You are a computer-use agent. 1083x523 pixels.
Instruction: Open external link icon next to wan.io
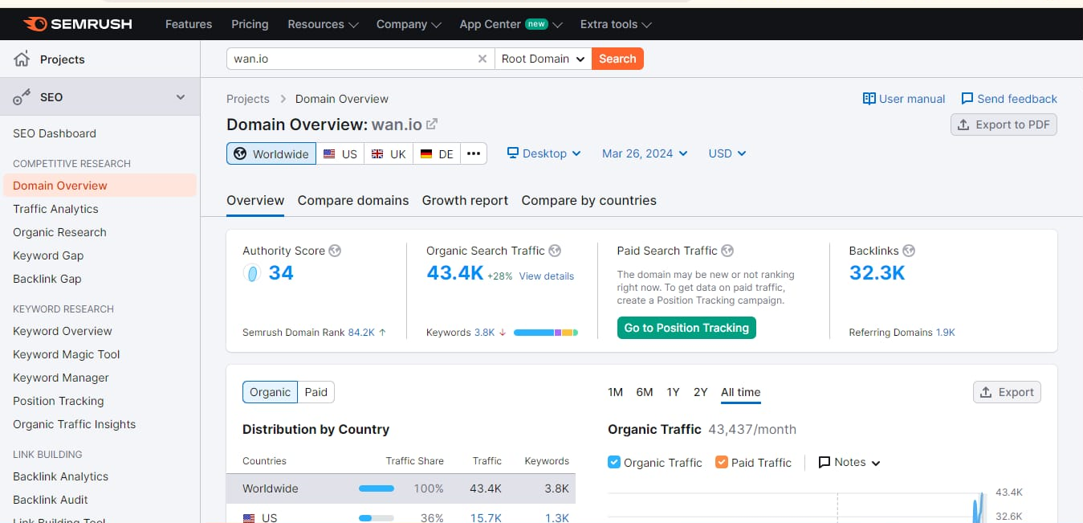[432, 124]
